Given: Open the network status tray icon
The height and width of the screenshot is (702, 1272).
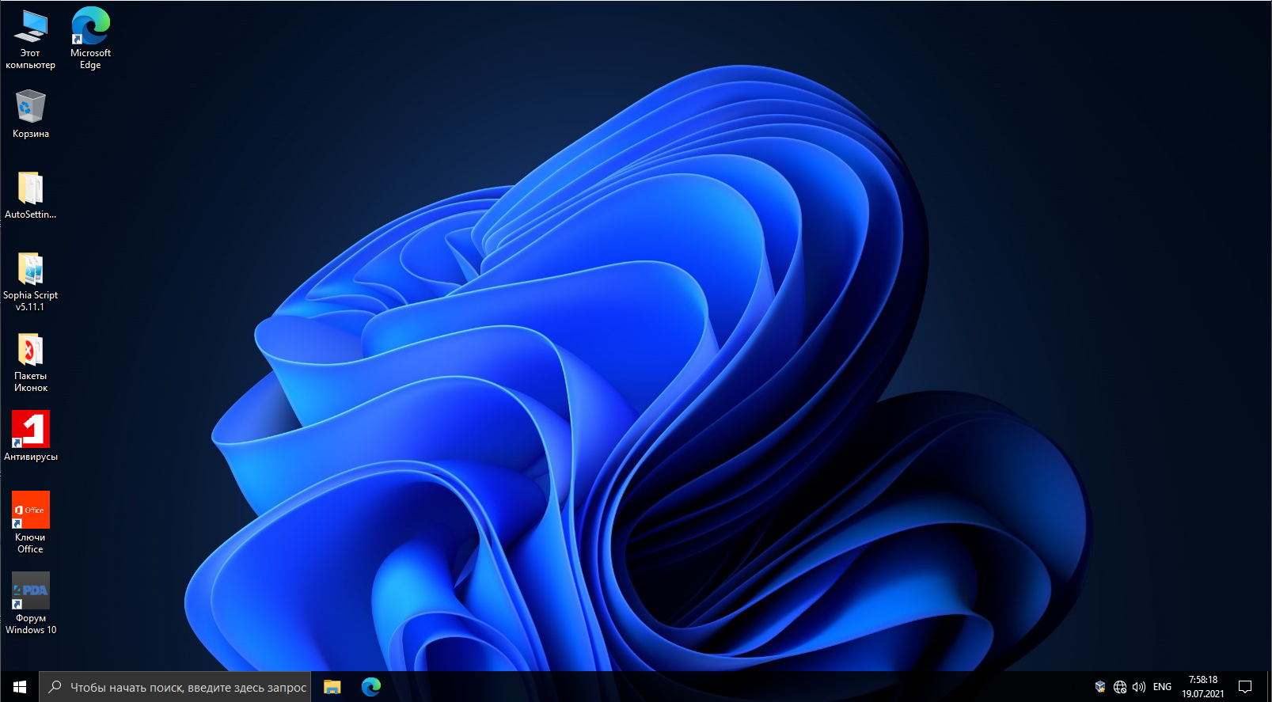Looking at the screenshot, I should [1119, 687].
